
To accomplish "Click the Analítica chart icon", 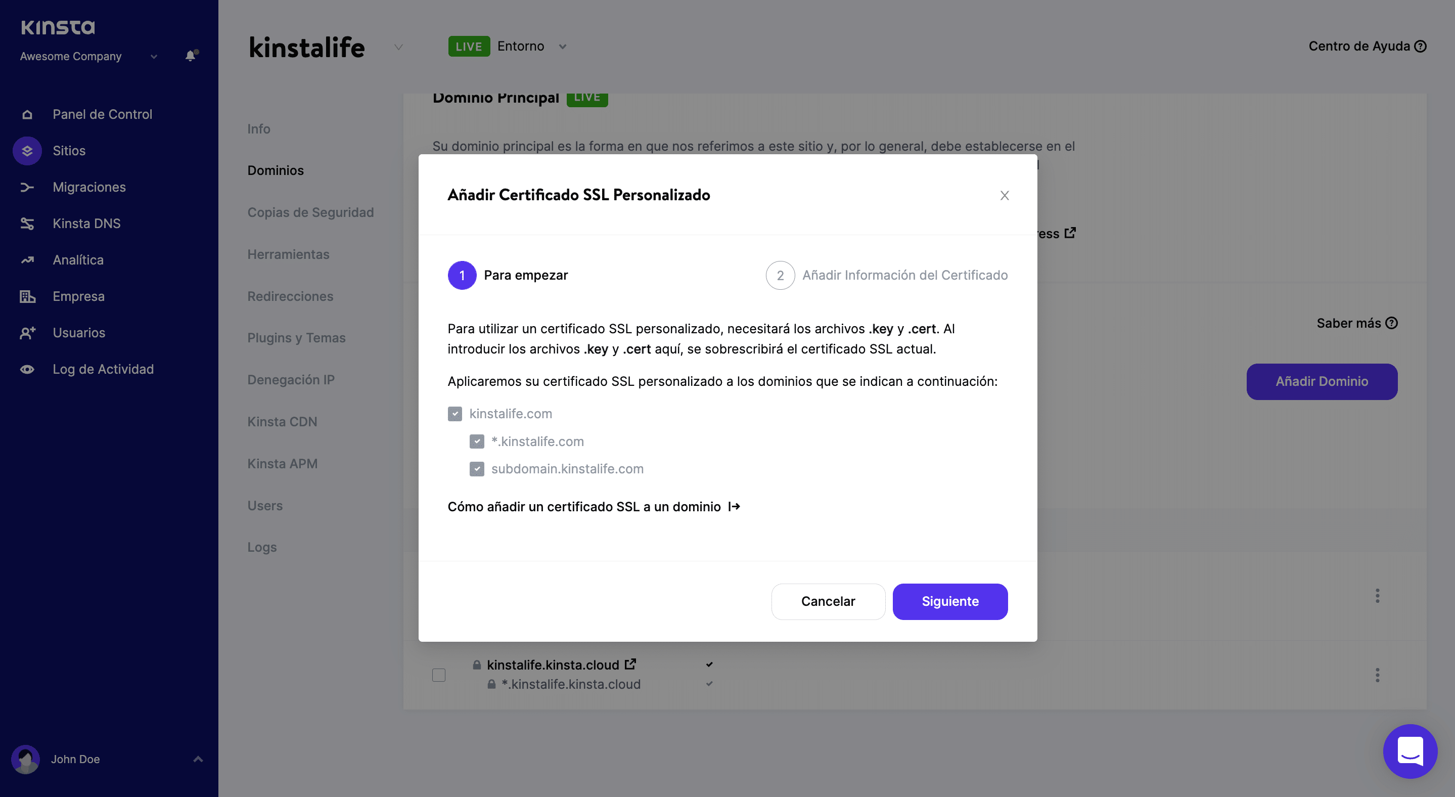I will click(x=27, y=260).
